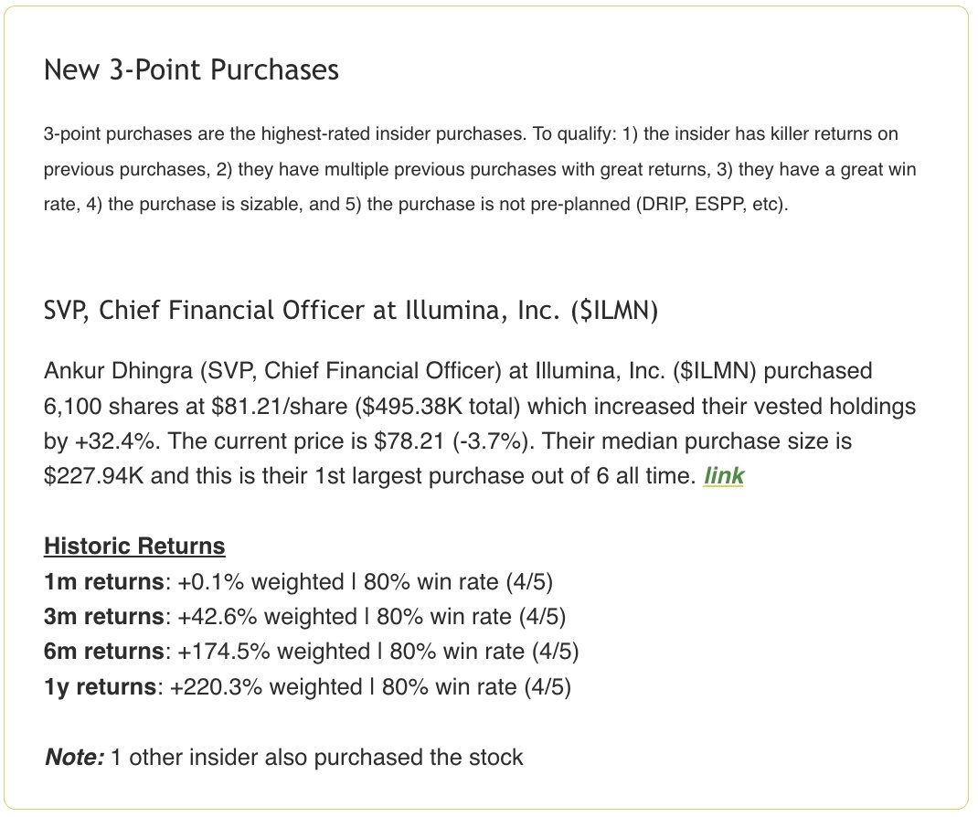The height and width of the screenshot is (817, 978).
Task: Select the underlined "Historic Returns" heading
Action: tap(134, 546)
